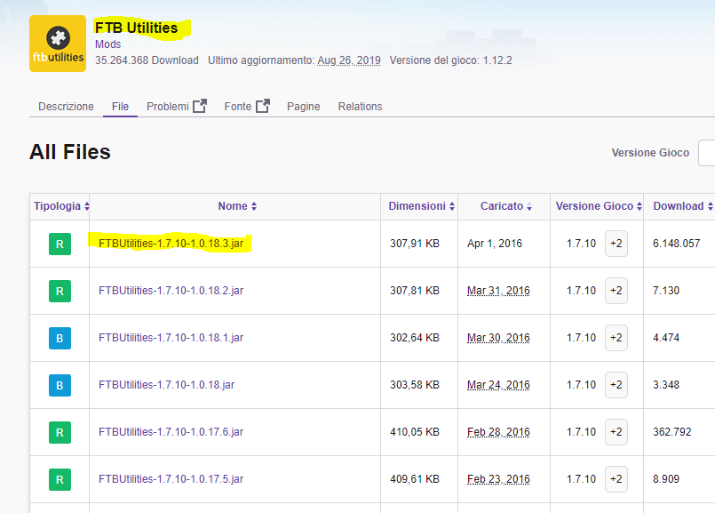Sort by Dimensioni column arrows
Viewport: 715px width, 513px height.
[452, 206]
